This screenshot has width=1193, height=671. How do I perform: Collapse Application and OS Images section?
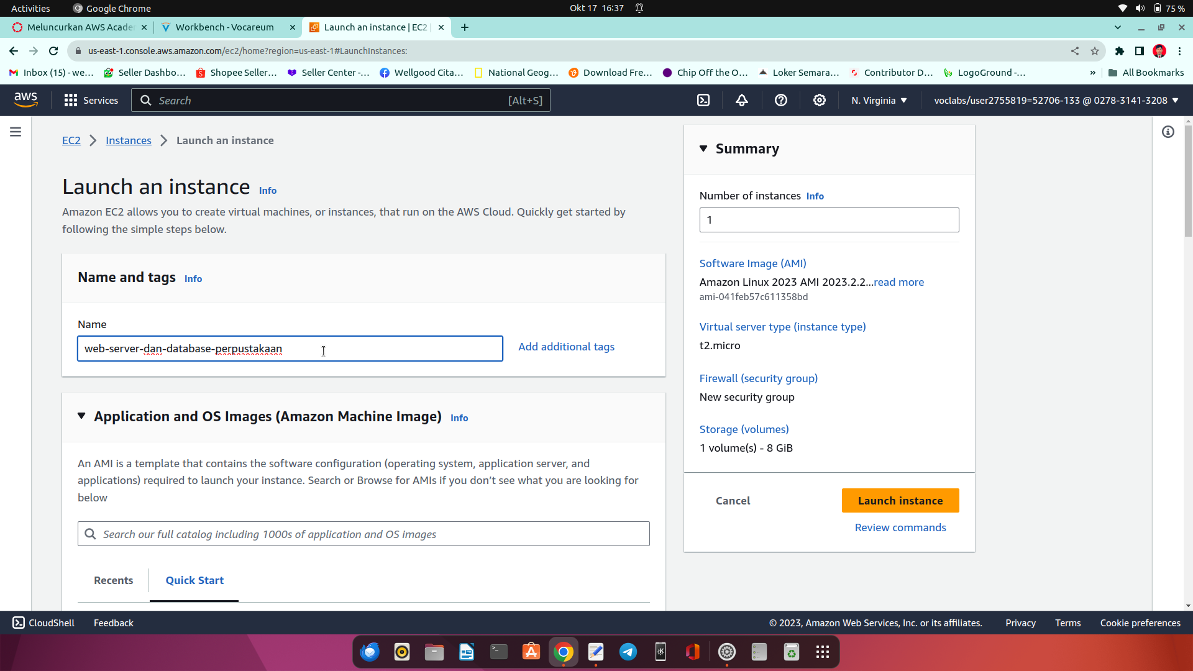tap(81, 416)
